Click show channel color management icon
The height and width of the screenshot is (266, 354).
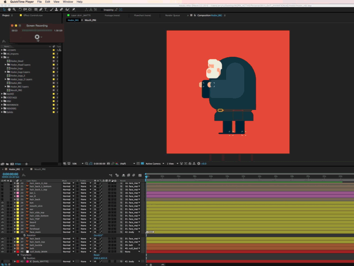[117, 164]
